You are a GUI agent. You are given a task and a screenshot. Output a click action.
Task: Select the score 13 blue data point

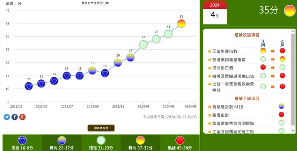coord(54,81)
